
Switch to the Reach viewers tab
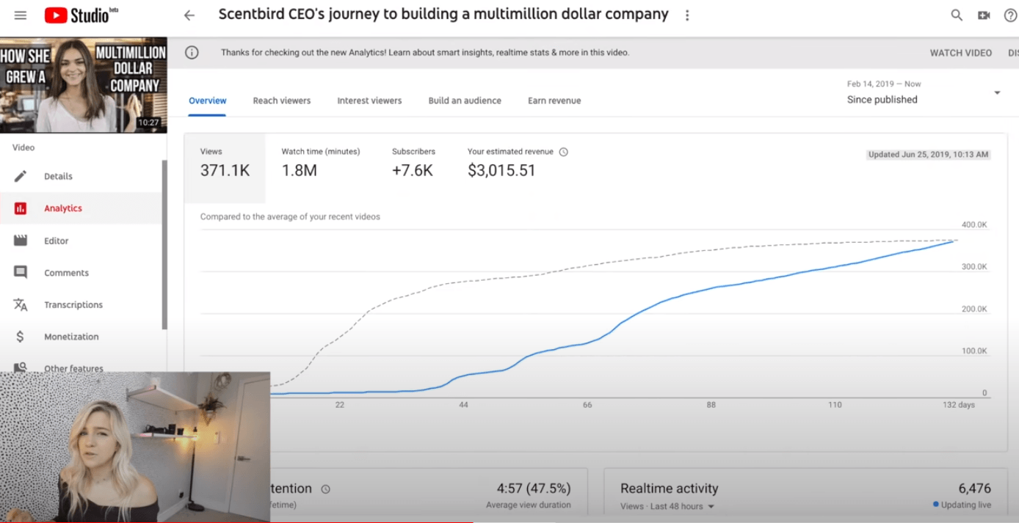coord(282,100)
